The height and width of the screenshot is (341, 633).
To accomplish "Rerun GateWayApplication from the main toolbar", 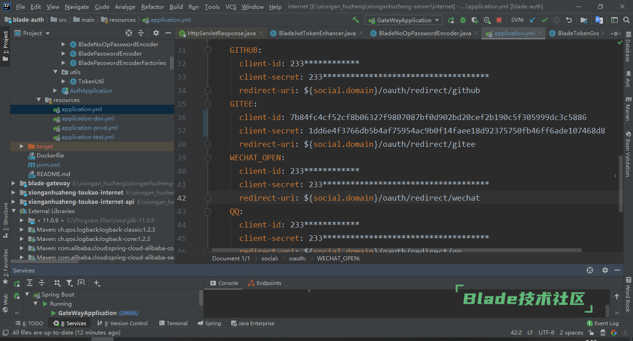I will pos(451,20).
